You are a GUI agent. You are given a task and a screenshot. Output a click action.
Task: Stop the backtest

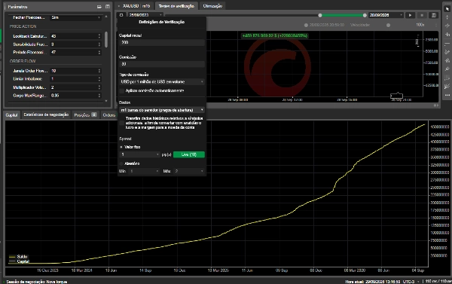point(422,15)
